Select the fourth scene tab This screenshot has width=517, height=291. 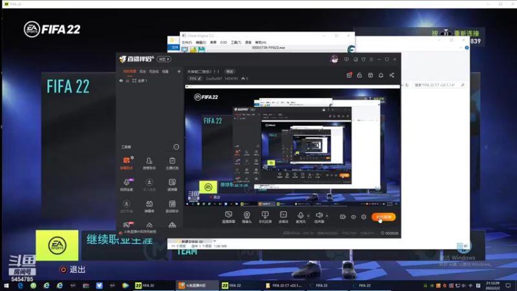(x=165, y=71)
